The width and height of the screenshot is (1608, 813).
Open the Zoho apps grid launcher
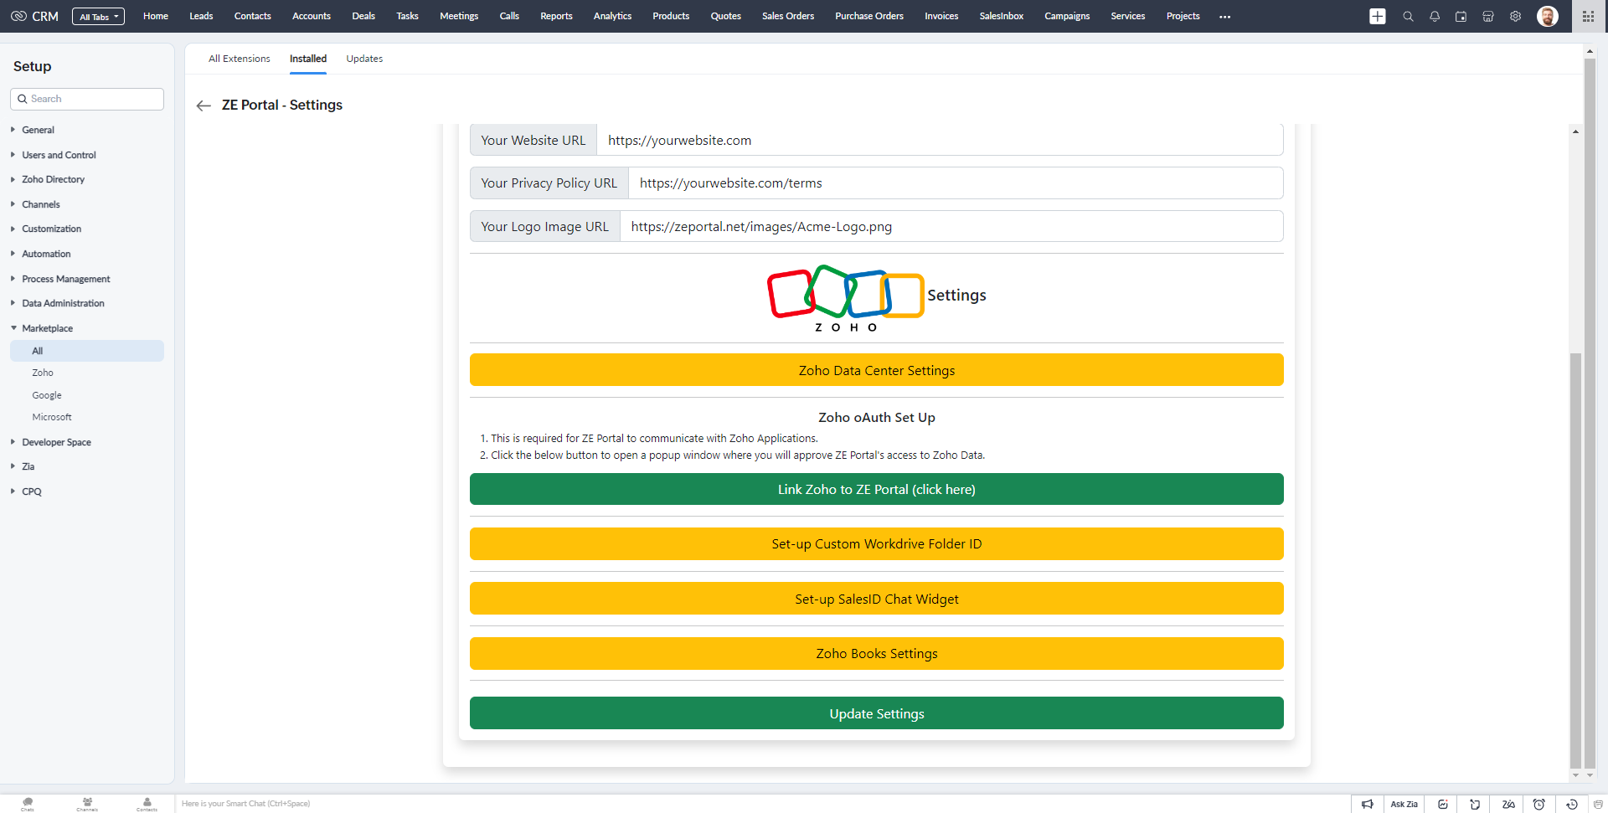point(1588,16)
